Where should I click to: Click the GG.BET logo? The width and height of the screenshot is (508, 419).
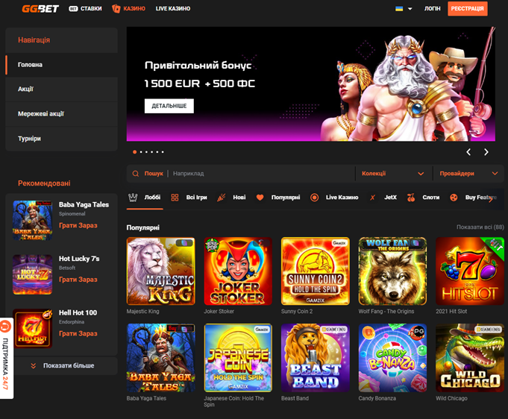pos(40,9)
